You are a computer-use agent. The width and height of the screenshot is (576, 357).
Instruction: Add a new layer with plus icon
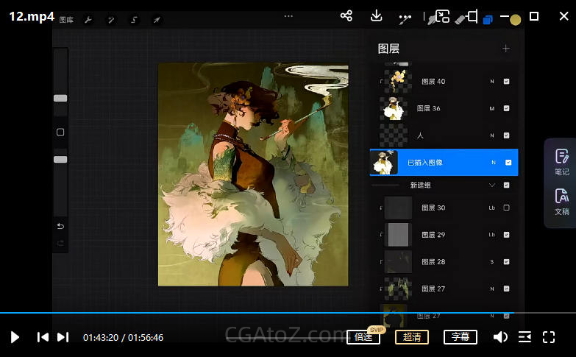(505, 49)
